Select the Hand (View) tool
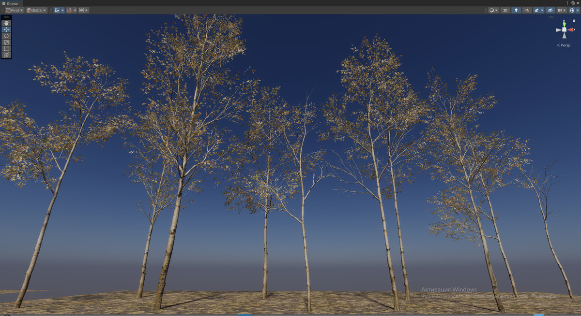The height and width of the screenshot is (316, 581). click(6, 23)
